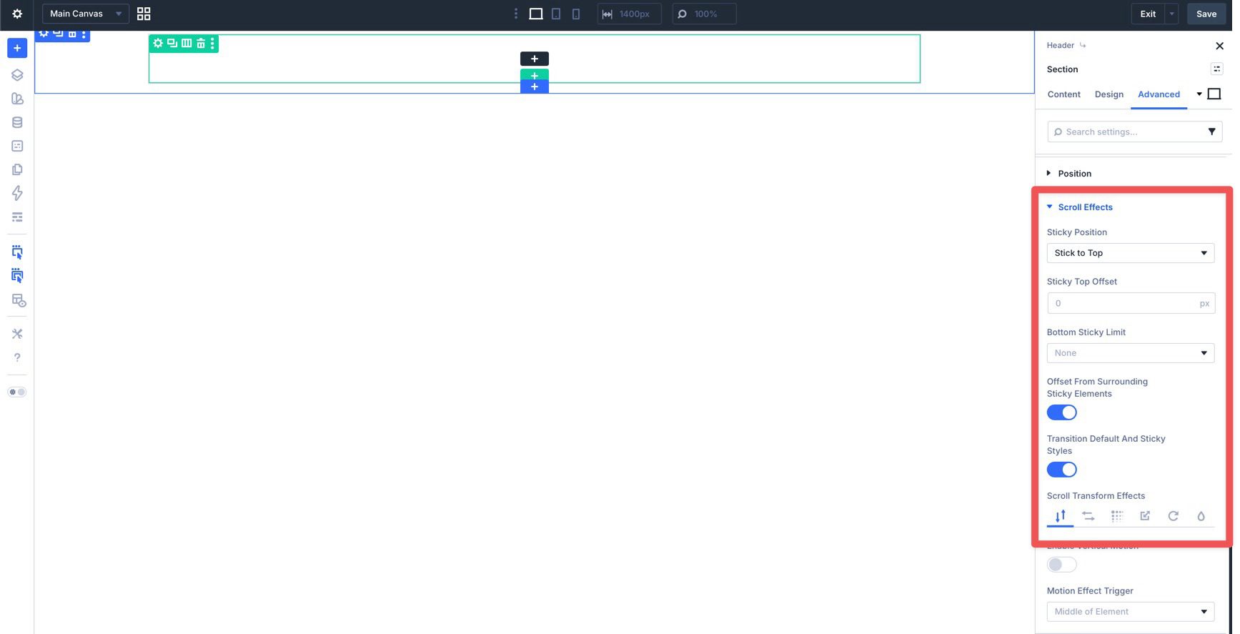
Task: Click the blue add element button in the sidebar
Action: click(x=17, y=48)
